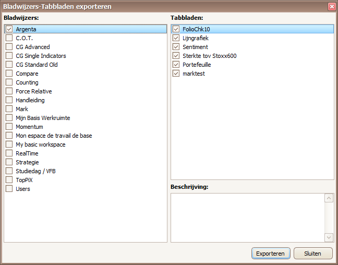Image resolution: width=338 pixels, height=265 pixels.
Task: Check the Momentum bookmark box
Action: [x=9, y=127]
